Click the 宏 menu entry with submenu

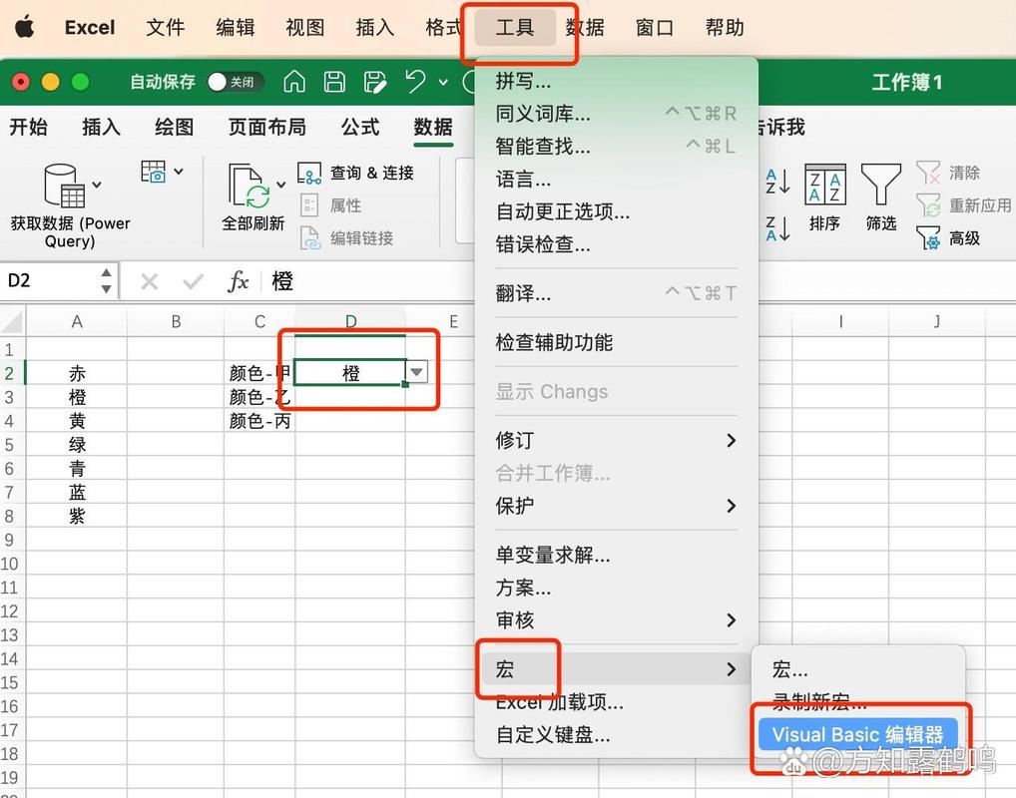tap(616, 669)
